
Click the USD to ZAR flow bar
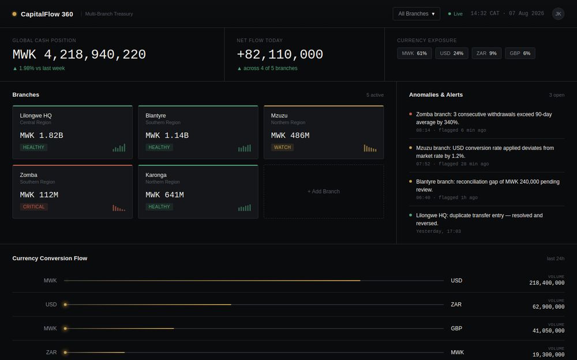tap(253, 305)
